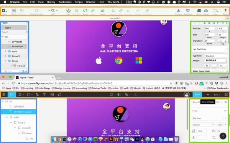The width and height of the screenshot is (230, 143).
Task: Open the Other Bookmarks folder
Action: point(218,88)
